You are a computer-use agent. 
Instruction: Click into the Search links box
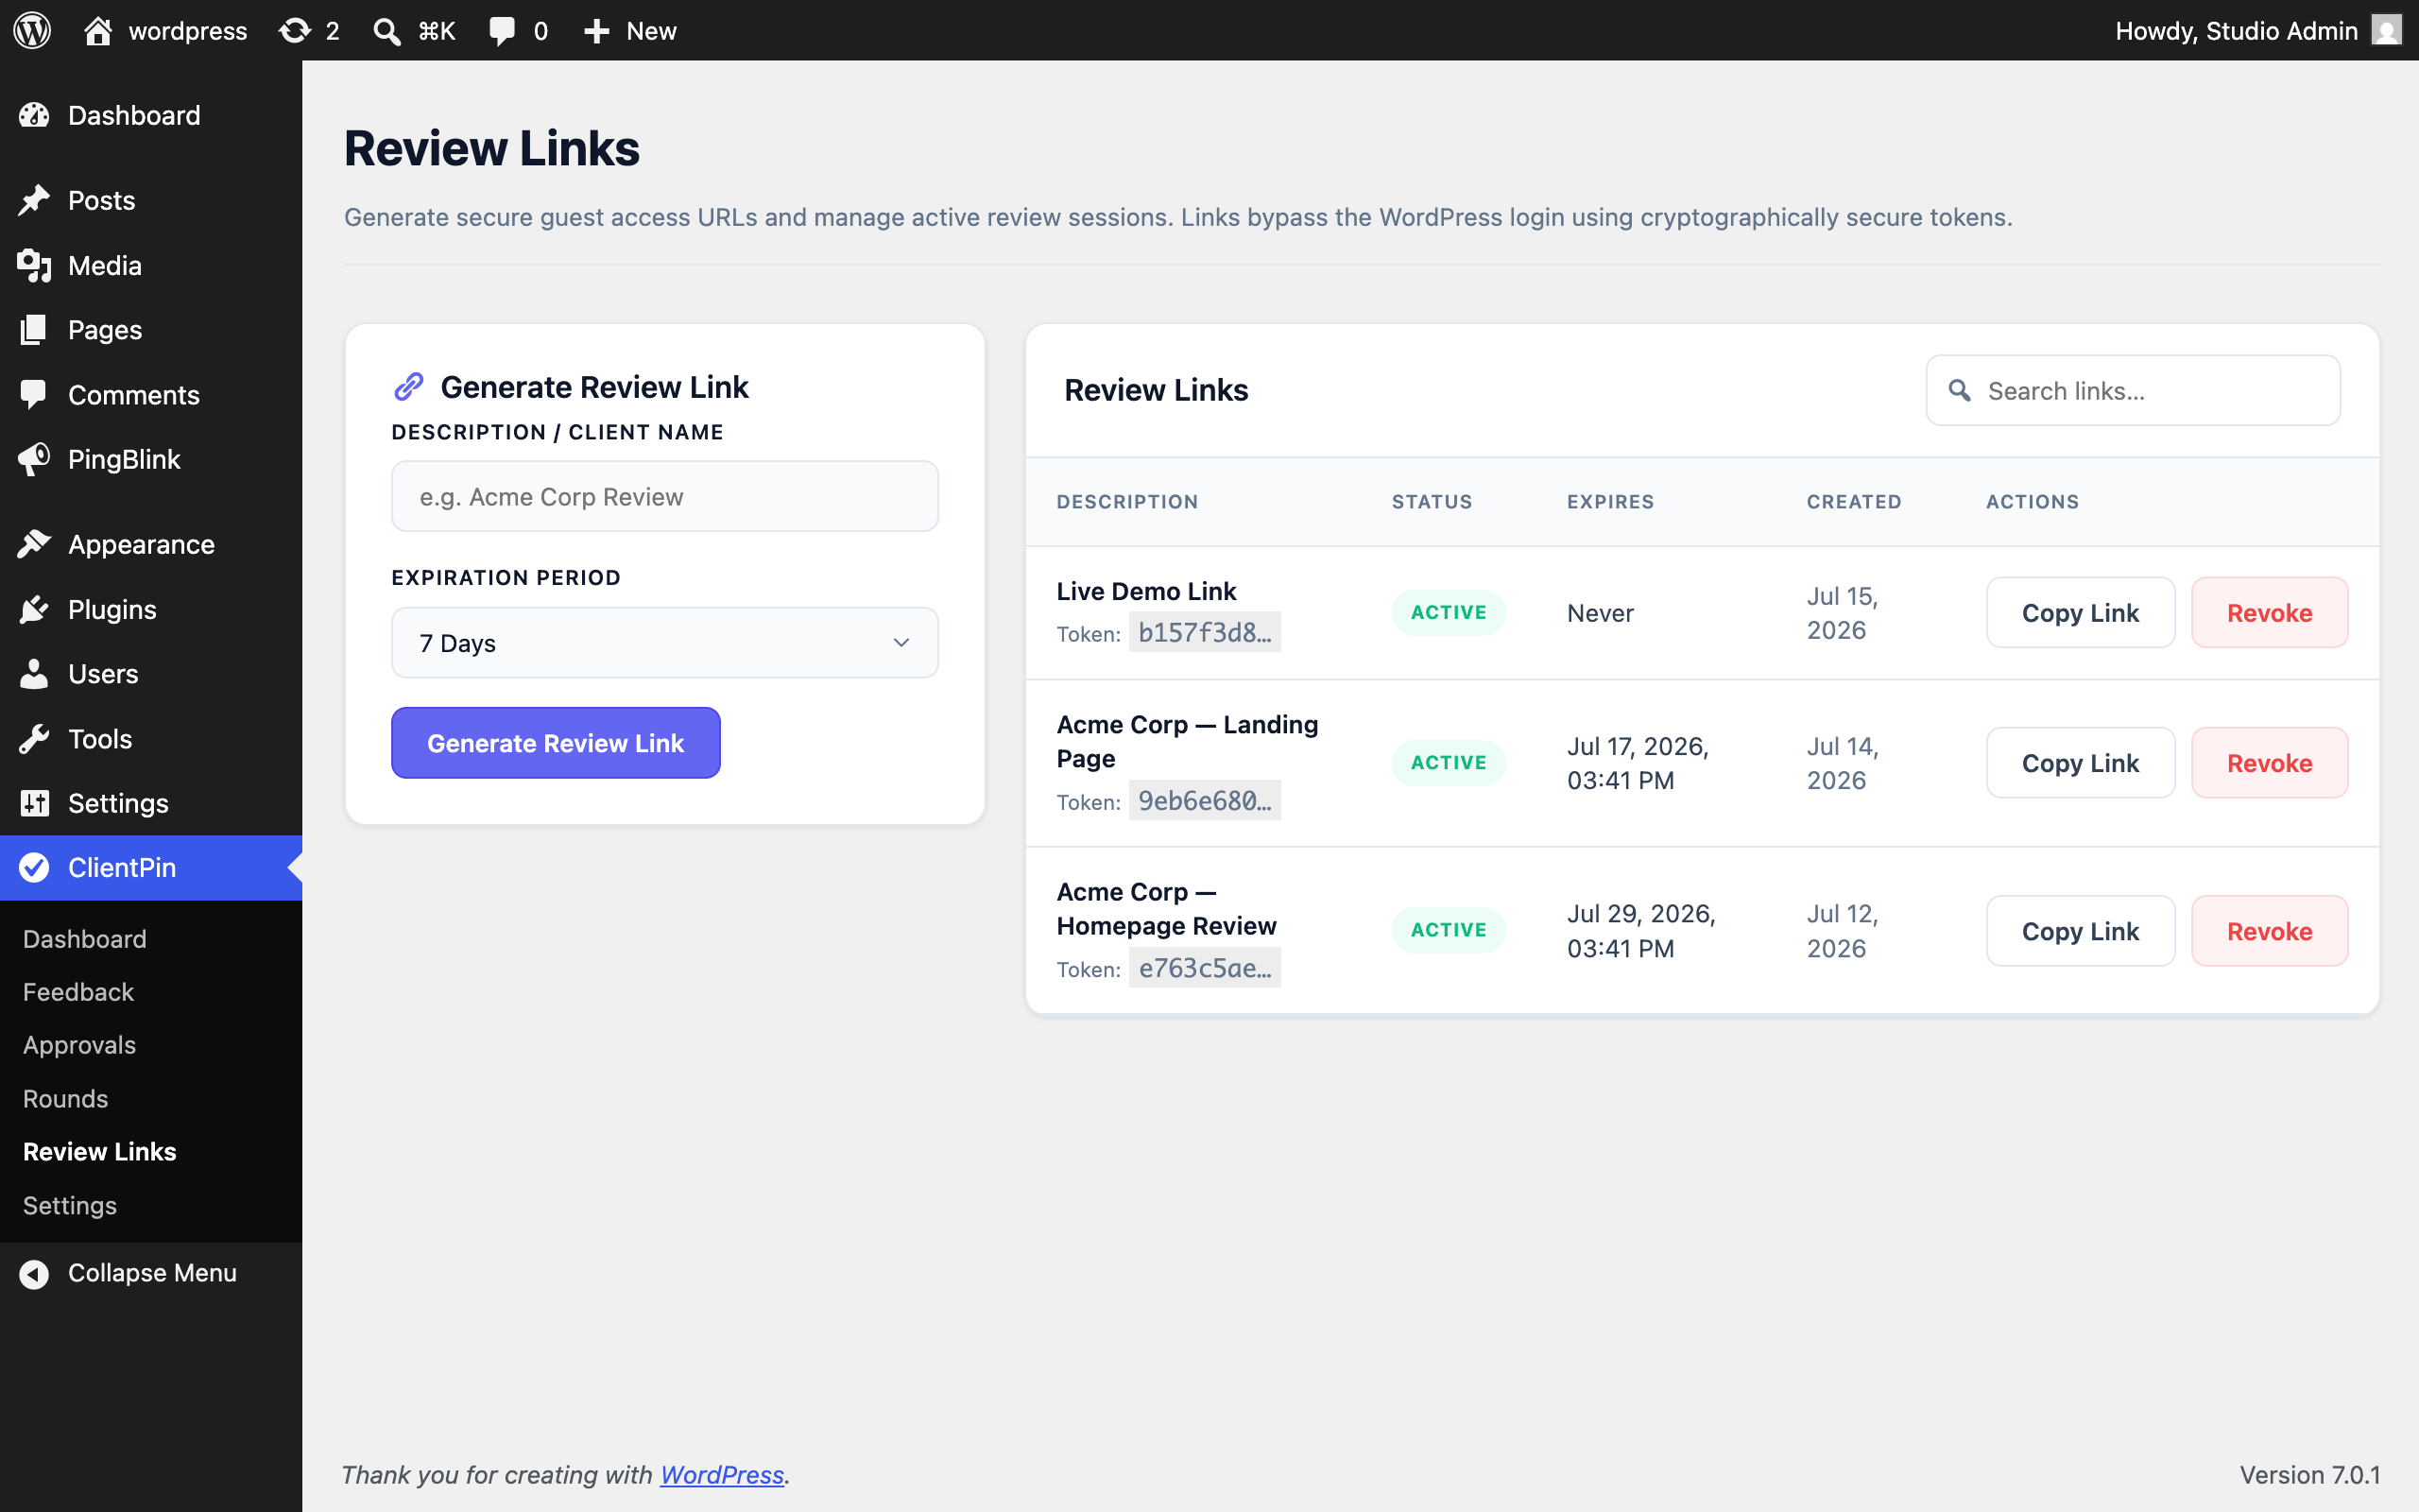(x=2132, y=390)
